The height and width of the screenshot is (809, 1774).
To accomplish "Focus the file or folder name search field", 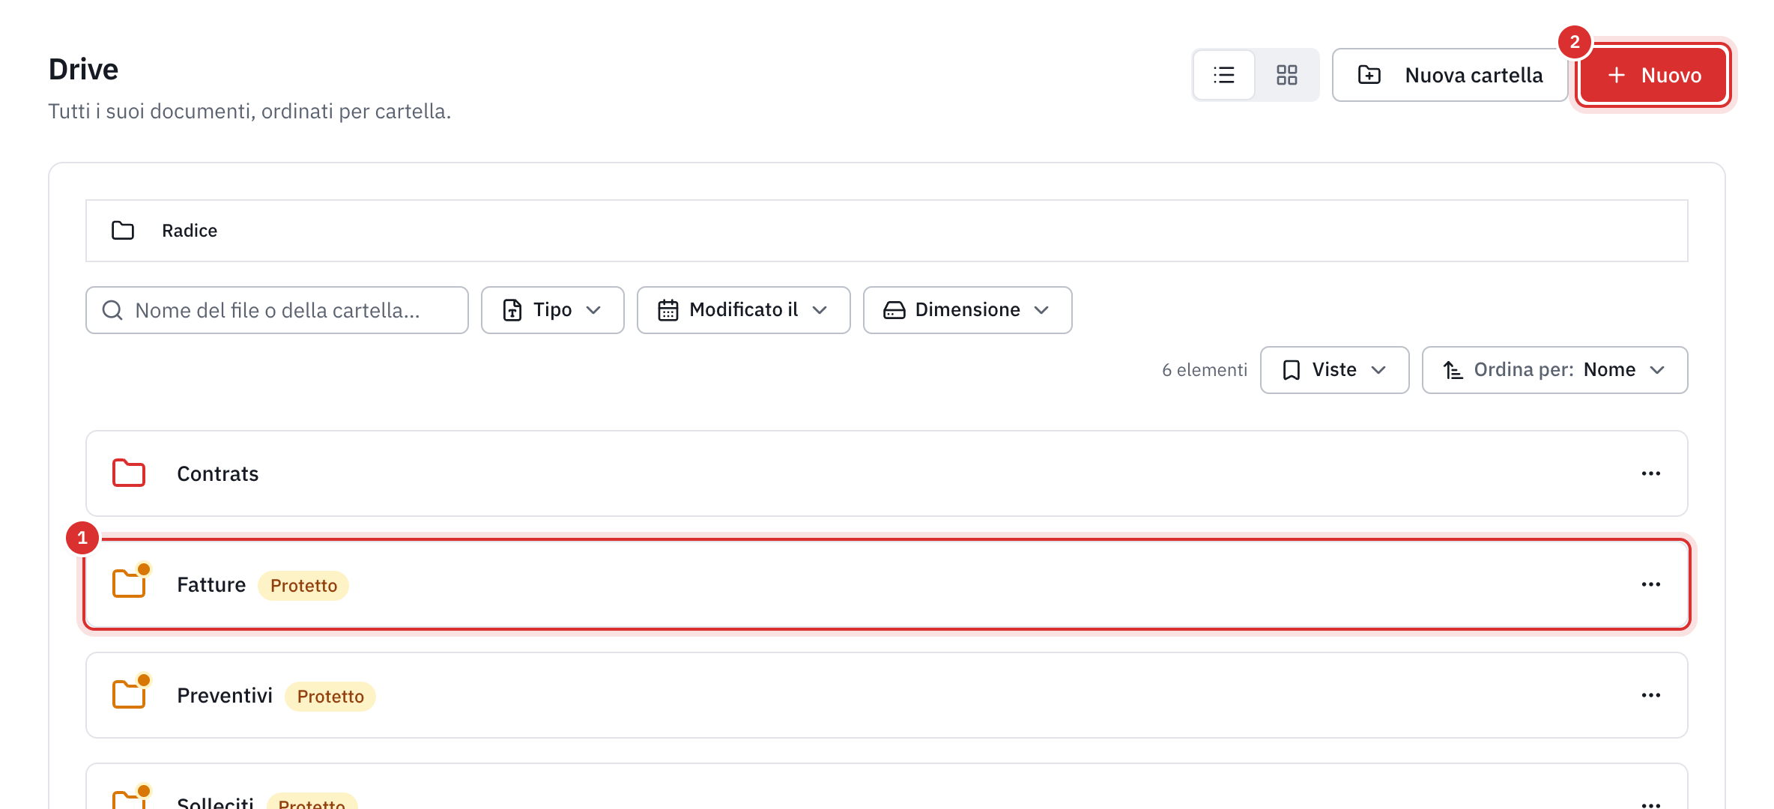I will click(x=277, y=310).
